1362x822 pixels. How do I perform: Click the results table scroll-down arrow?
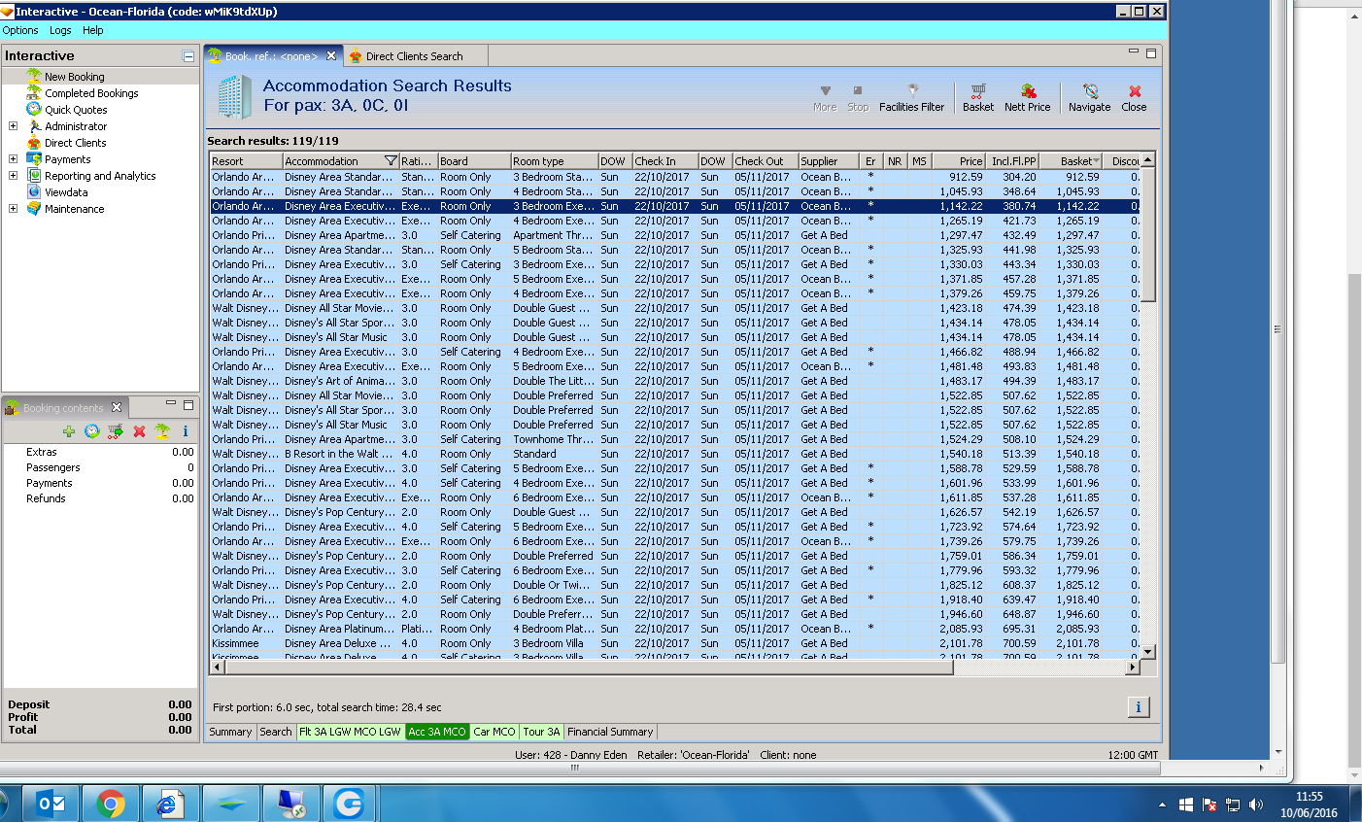1147,652
